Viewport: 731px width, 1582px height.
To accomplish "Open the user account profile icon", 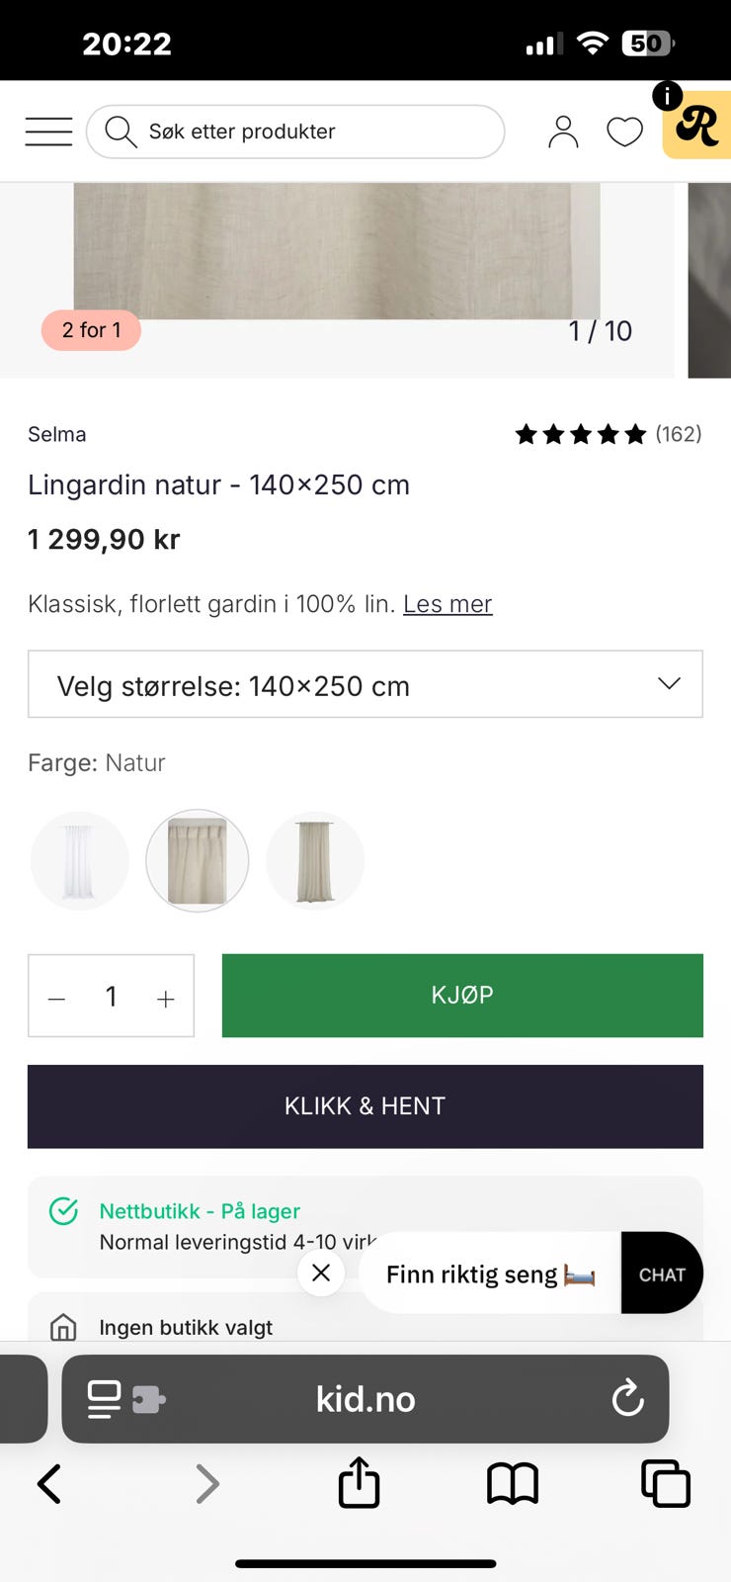I will tap(563, 132).
